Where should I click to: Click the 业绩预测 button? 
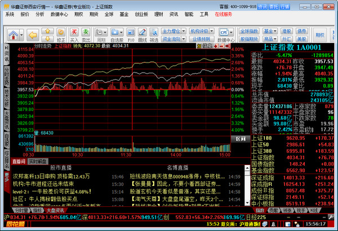click(202, 39)
